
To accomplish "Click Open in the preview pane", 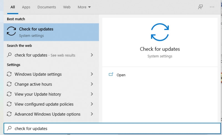I will pos(121,75).
